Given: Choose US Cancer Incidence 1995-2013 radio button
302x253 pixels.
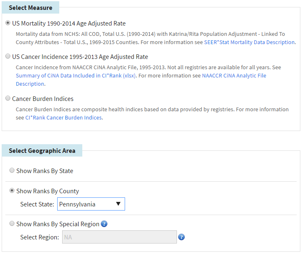Looking at the screenshot, I should tap(8, 56).
